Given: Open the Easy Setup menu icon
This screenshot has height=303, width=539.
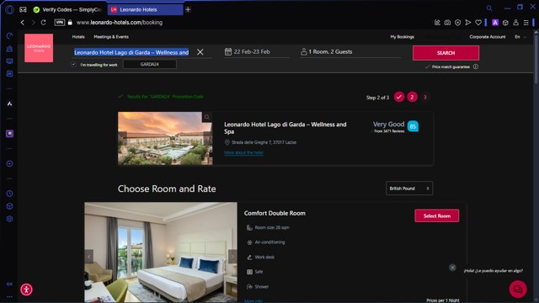Looking at the screenshot, I should coord(526,23).
